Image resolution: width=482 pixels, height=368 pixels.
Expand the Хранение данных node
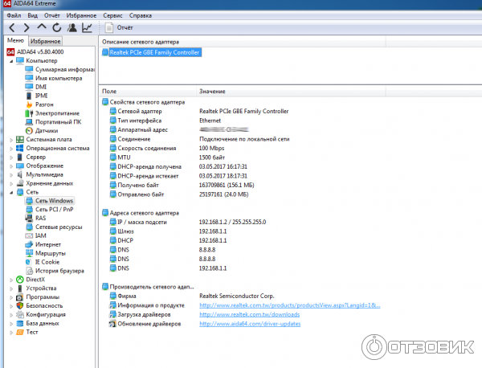click(x=11, y=184)
